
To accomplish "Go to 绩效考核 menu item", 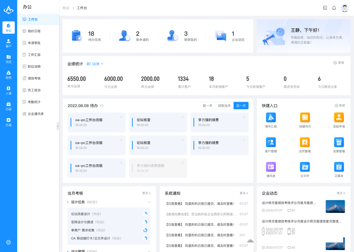I will pos(34,78).
